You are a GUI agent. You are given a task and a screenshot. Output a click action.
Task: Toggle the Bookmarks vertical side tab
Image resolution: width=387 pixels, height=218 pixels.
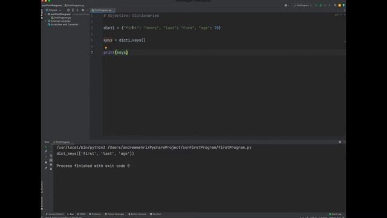click(42, 203)
